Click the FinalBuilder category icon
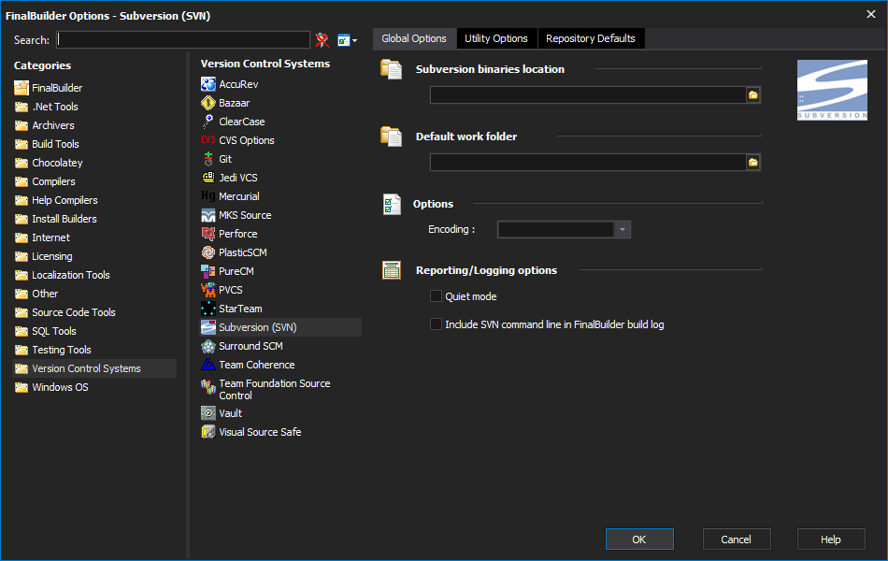 pos(21,88)
